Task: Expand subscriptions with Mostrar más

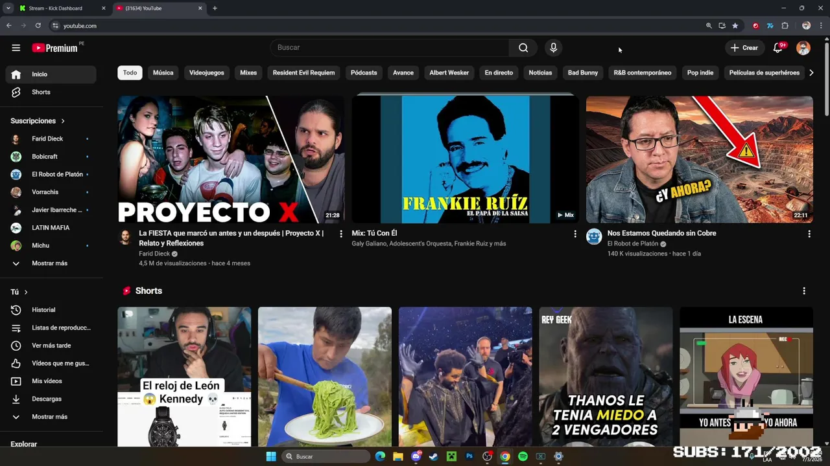Action: click(x=51, y=263)
